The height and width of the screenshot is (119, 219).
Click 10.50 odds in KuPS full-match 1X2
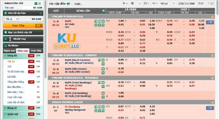(151, 24)
